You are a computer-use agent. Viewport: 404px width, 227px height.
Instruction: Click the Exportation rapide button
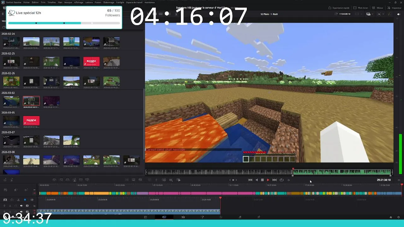point(338,8)
